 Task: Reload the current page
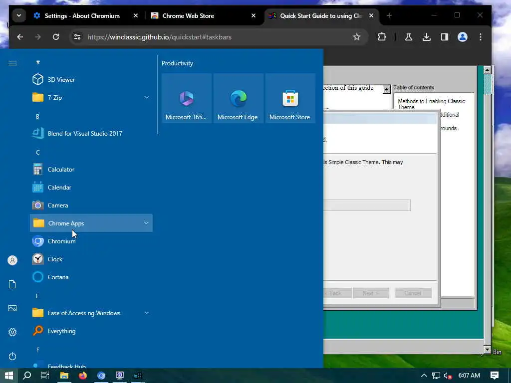coord(56,37)
